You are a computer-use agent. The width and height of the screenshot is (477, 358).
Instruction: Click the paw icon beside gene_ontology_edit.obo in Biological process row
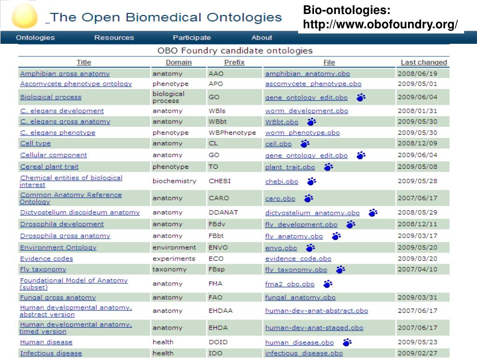(x=361, y=97)
